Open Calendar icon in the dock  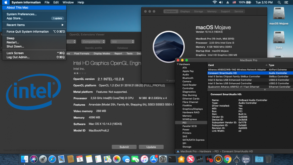click(x=80, y=159)
